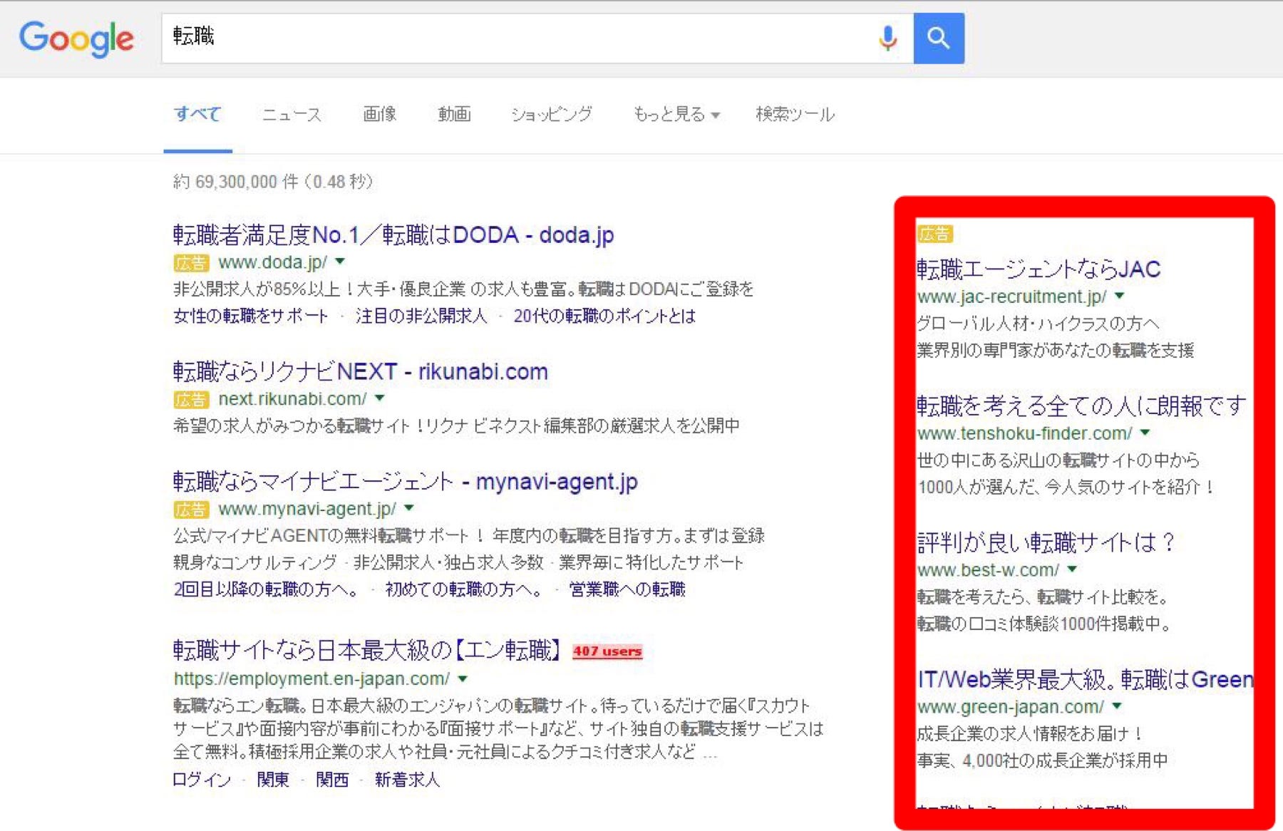Select the すべて tab
The image size is (1283, 831).
point(197,114)
